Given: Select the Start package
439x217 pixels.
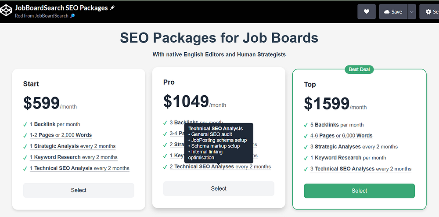Looking at the screenshot, I should pyautogui.click(x=79, y=190).
